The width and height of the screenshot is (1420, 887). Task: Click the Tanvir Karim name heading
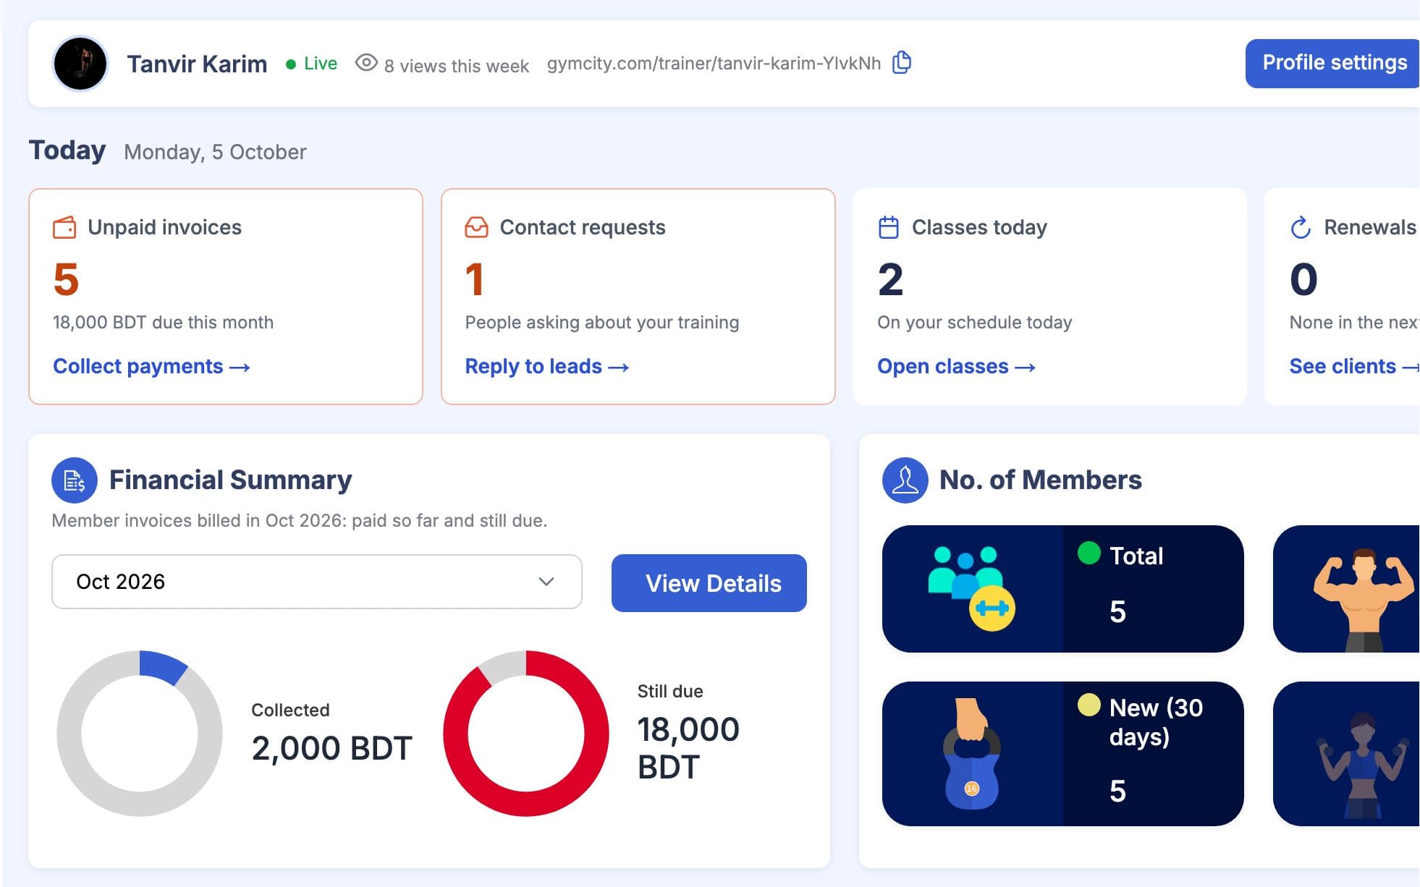click(197, 64)
